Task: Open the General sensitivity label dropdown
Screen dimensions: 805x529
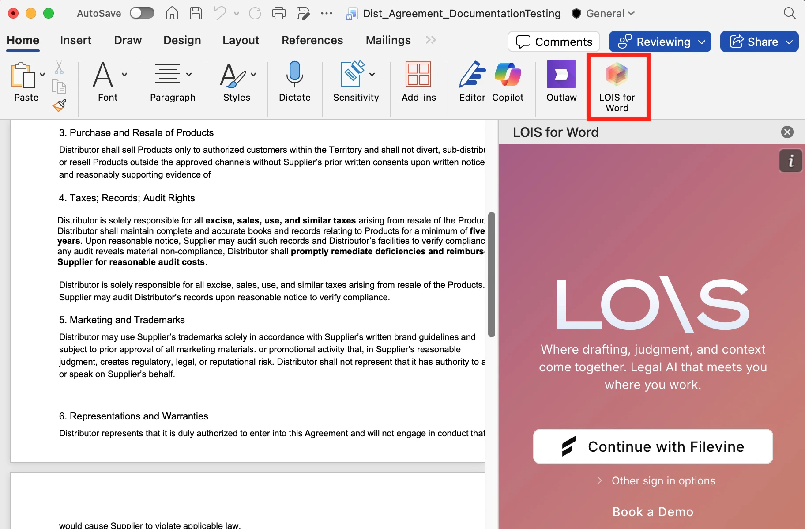Action: pos(610,14)
